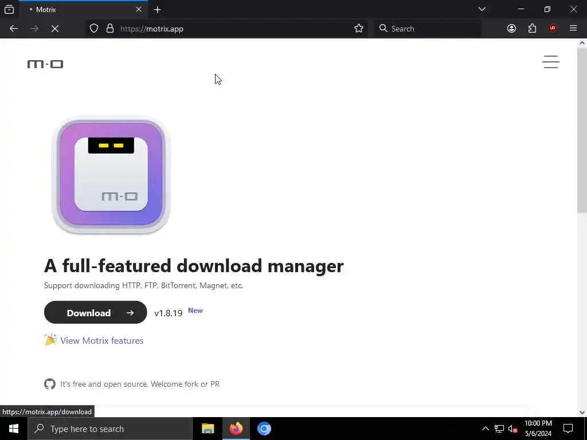Select the Motrix browser tab
The width and height of the screenshot is (587, 440).
(83, 10)
